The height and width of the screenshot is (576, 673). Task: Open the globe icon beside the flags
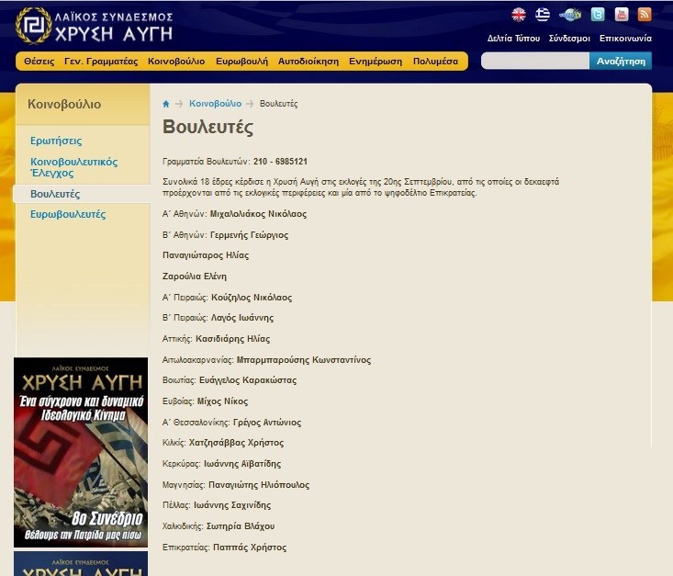click(x=570, y=15)
